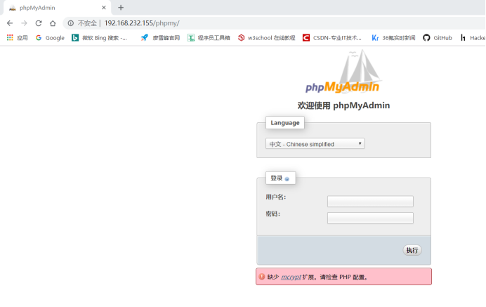Click the browser forward arrow

click(24, 23)
